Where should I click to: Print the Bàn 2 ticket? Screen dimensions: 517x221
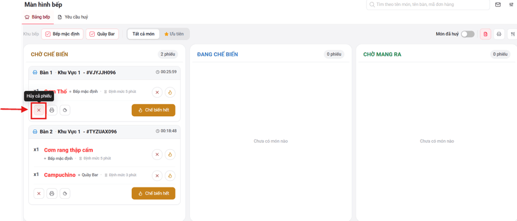click(x=52, y=193)
